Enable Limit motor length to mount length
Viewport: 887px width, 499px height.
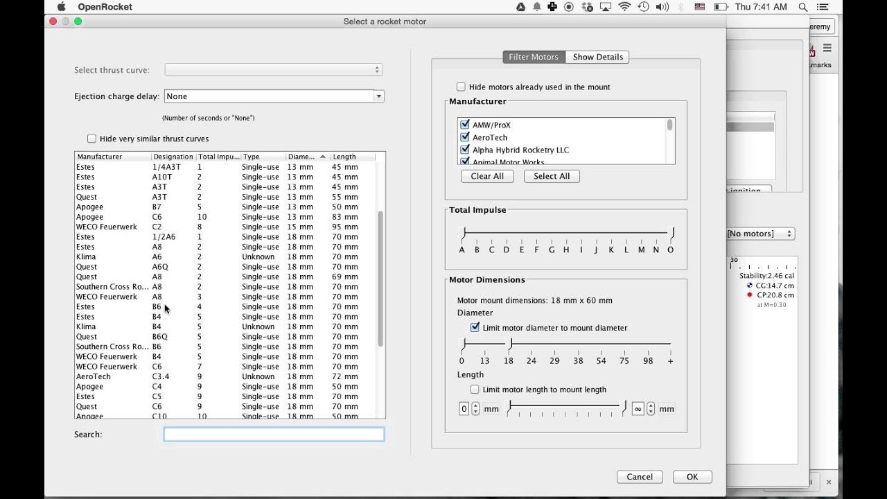coord(475,389)
